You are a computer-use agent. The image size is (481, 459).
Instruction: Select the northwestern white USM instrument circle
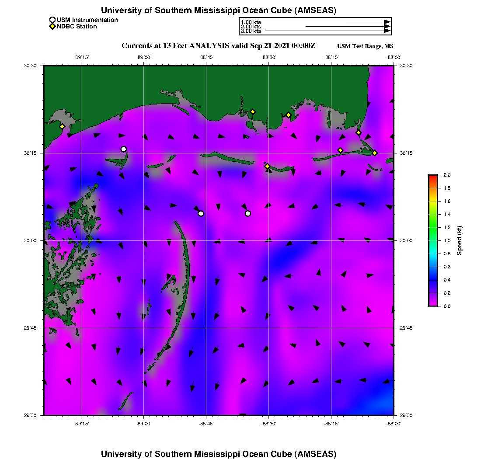[x=124, y=149]
